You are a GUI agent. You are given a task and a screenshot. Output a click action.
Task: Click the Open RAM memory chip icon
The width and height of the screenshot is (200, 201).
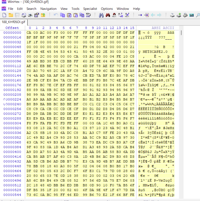(x=185, y=15)
